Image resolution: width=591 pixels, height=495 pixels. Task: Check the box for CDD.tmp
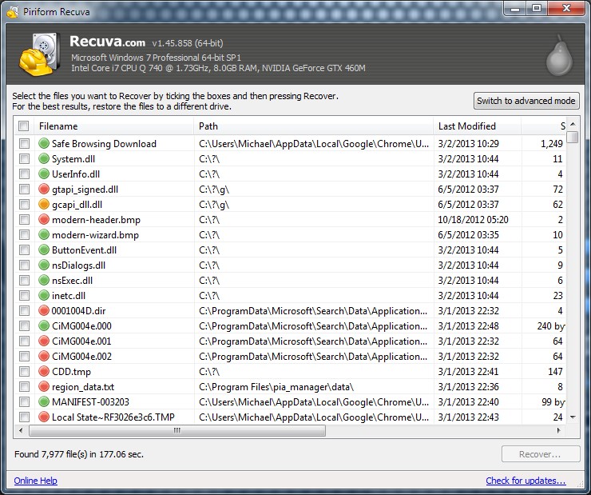pyautogui.click(x=24, y=372)
